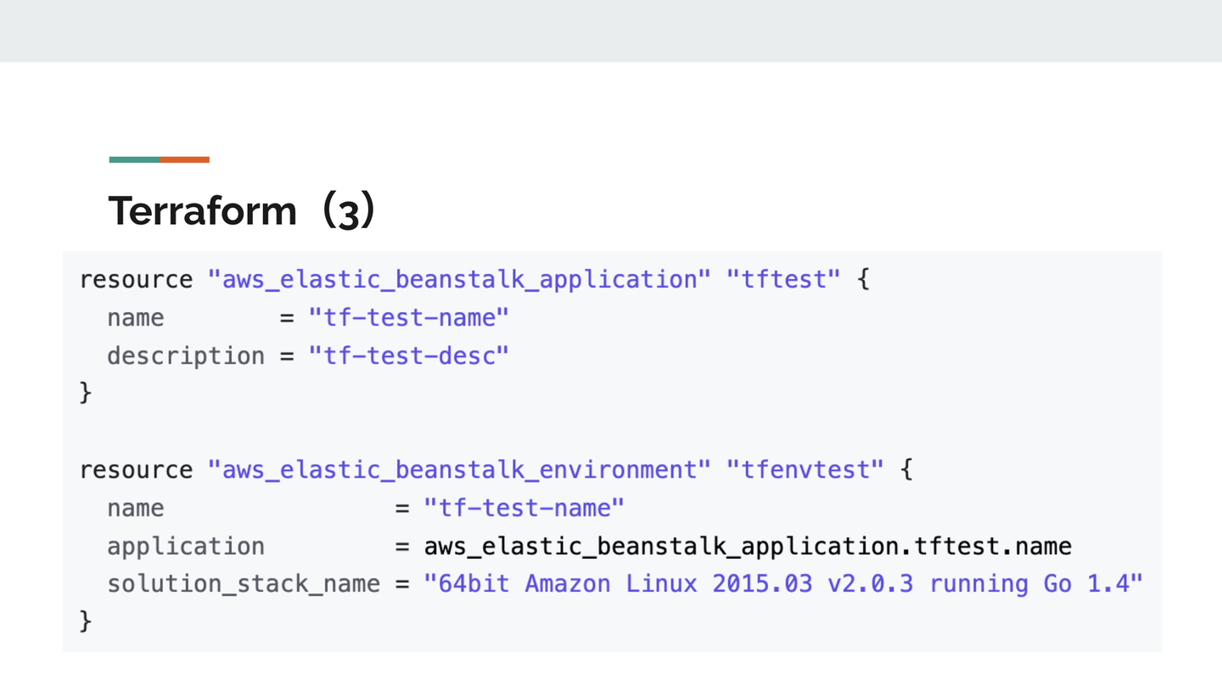Screen dimensions: 1222x688
Task: Click the closing brace of the first block
Action: [85, 393]
